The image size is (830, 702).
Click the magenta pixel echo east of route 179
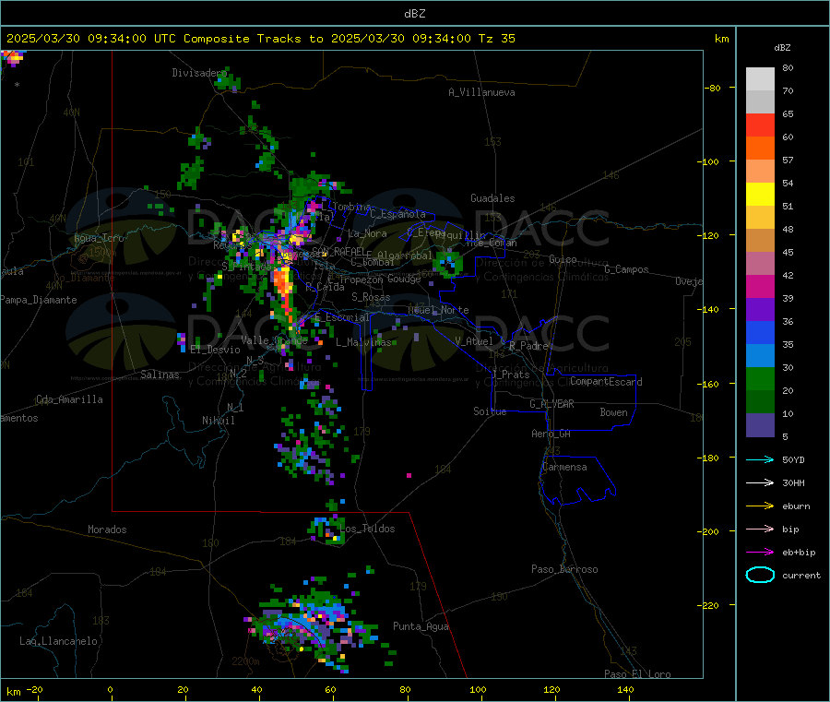pyautogui.click(x=409, y=475)
